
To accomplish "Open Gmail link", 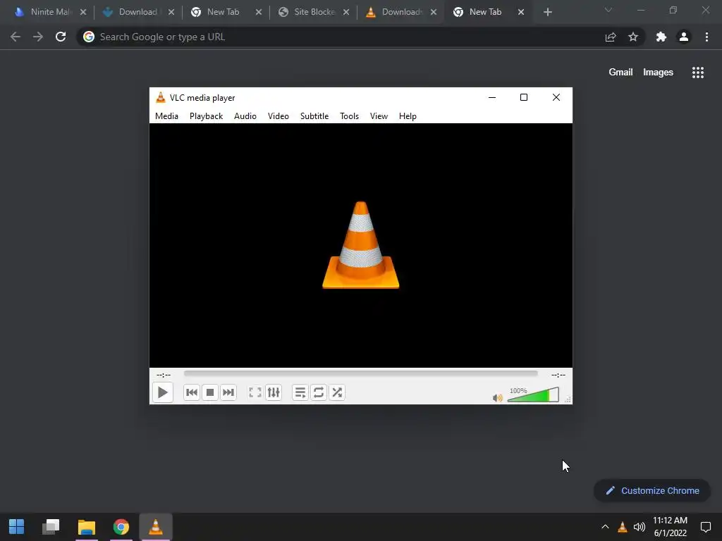I will pyautogui.click(x=620, y=73).
